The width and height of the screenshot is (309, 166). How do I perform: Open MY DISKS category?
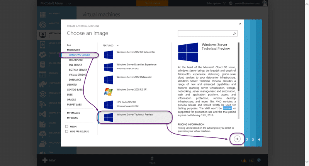click(x=72, y=118)
